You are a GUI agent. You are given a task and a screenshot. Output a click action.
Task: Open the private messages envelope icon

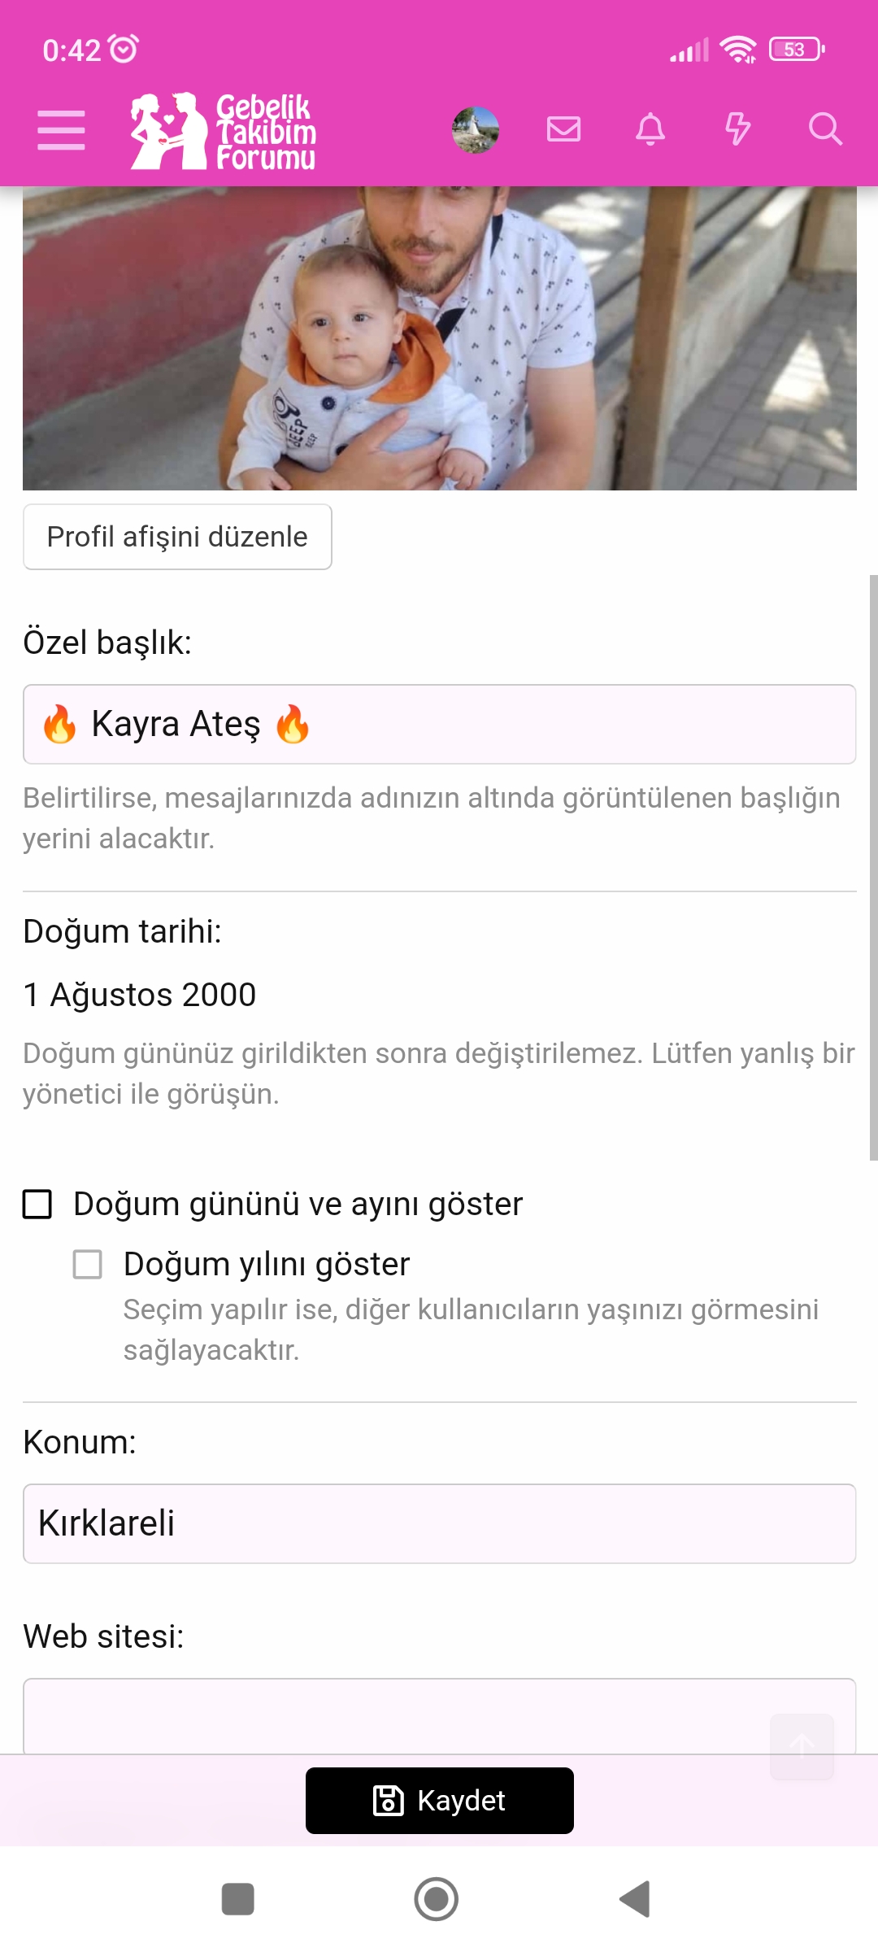tap(563, 129)
